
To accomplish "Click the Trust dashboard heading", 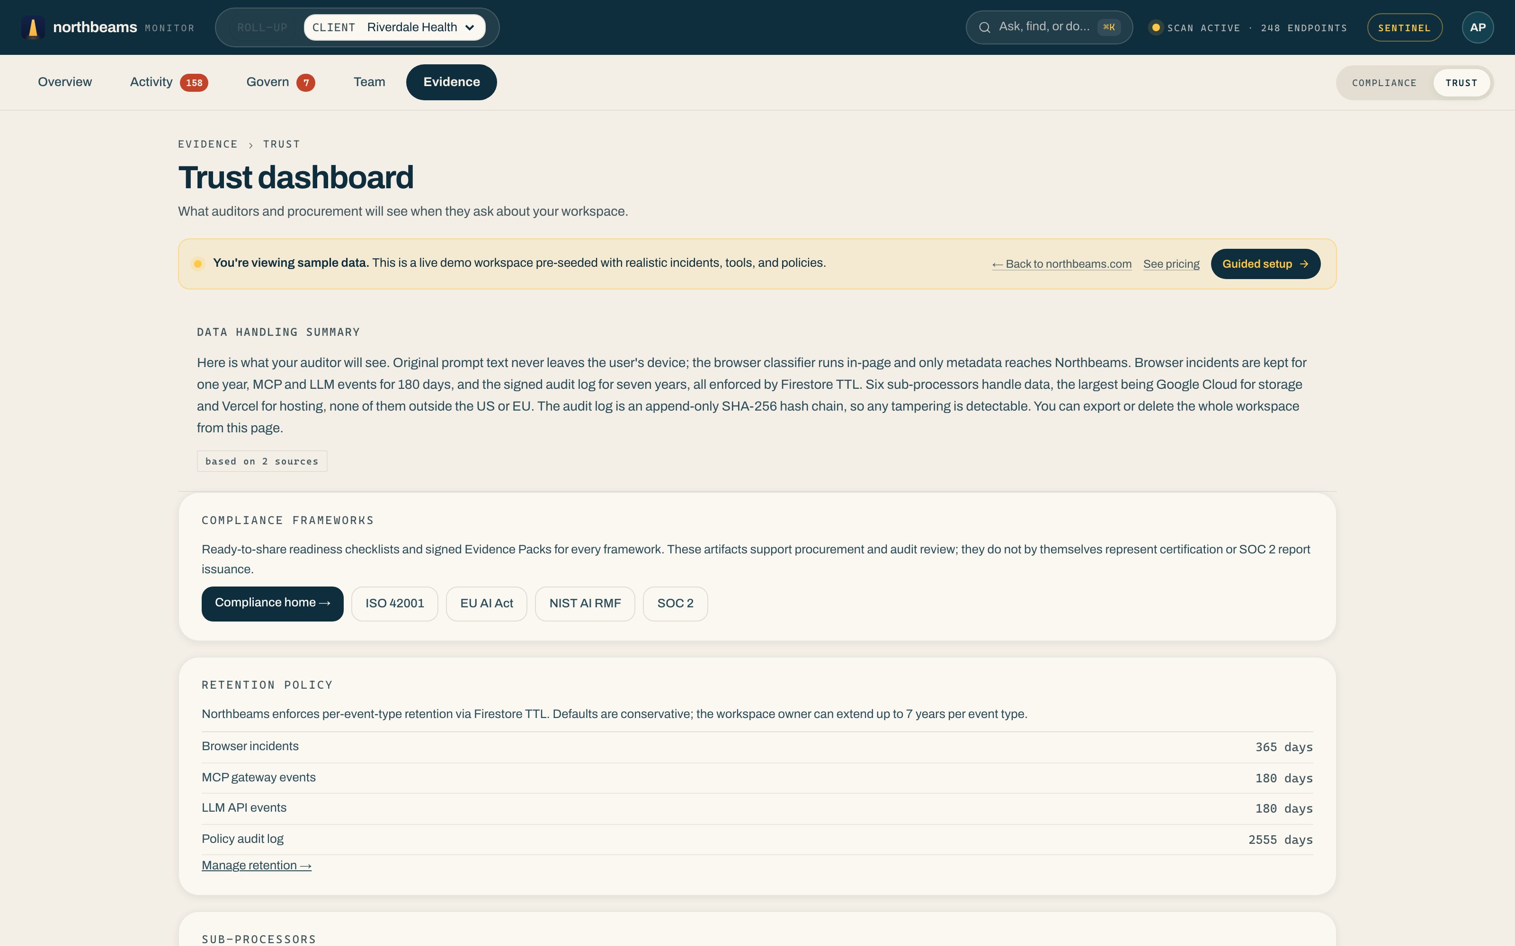I will [295, 178].
